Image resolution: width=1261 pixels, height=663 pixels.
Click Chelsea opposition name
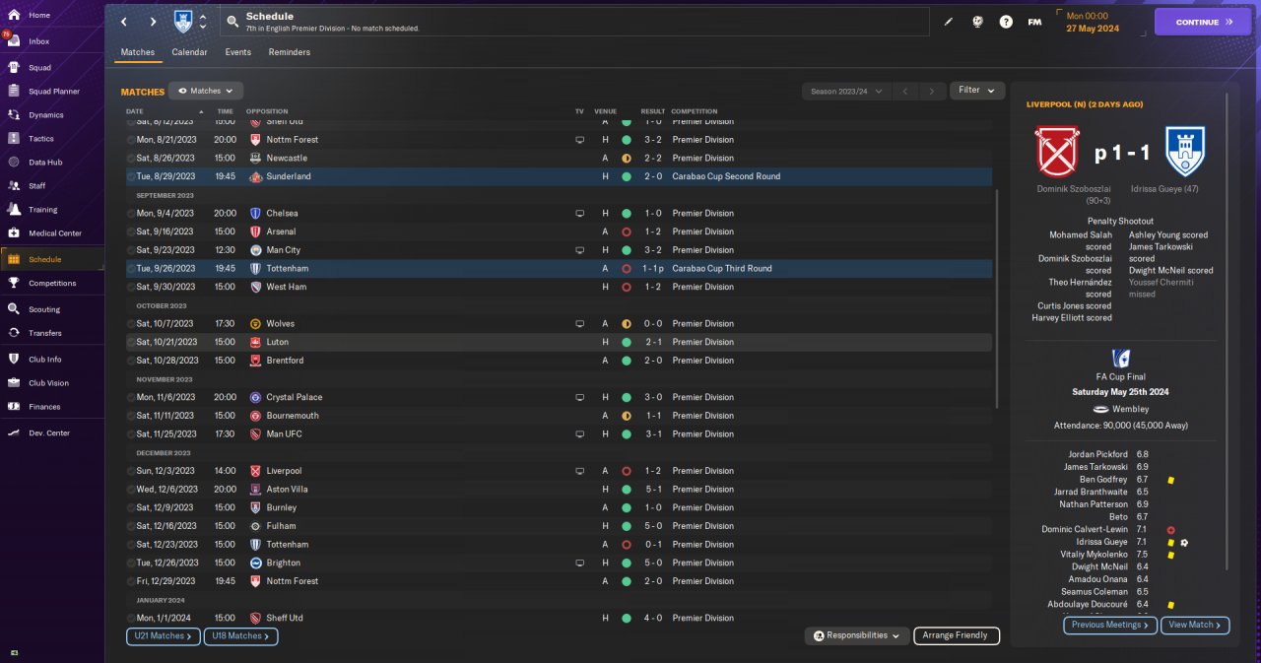282,213
